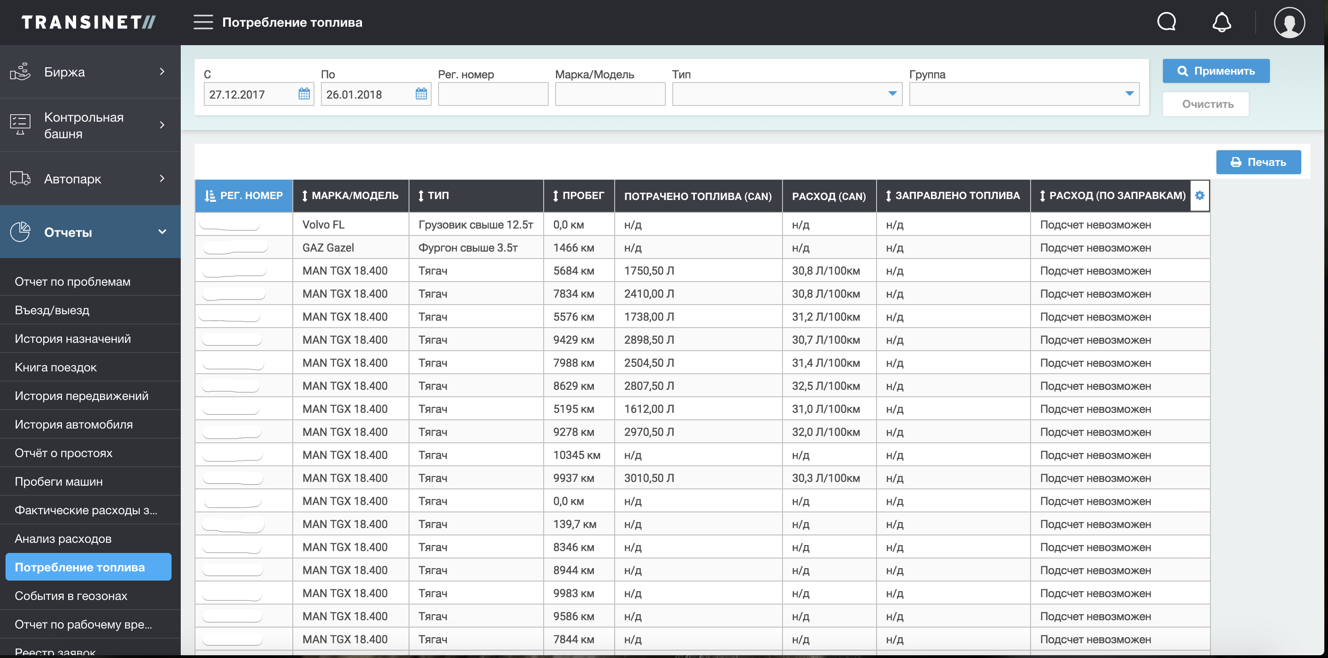1328x658 pixels.
Task: Click the hamburger menu icon
Action: click(x=203, y=22)
